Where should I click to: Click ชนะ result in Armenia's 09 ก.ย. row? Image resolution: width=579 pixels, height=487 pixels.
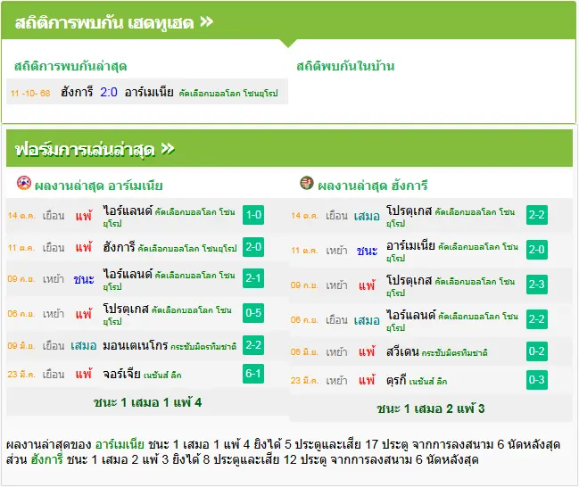[x=84, y=279]
